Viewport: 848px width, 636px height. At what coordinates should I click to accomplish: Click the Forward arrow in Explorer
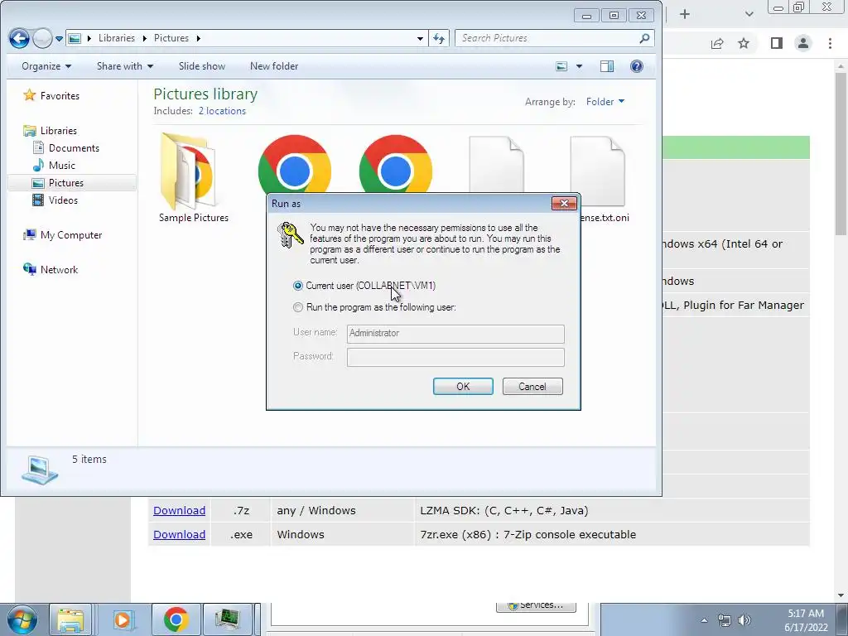coord(42,38)
